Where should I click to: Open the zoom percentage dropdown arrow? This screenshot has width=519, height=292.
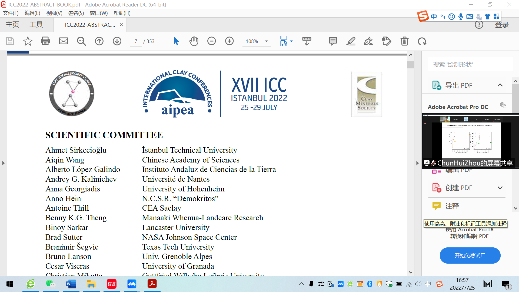(x=267, y=41)
